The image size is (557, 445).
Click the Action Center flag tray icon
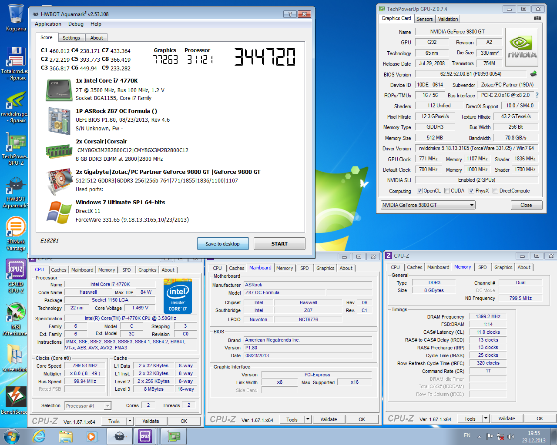[x=490, y=436]
